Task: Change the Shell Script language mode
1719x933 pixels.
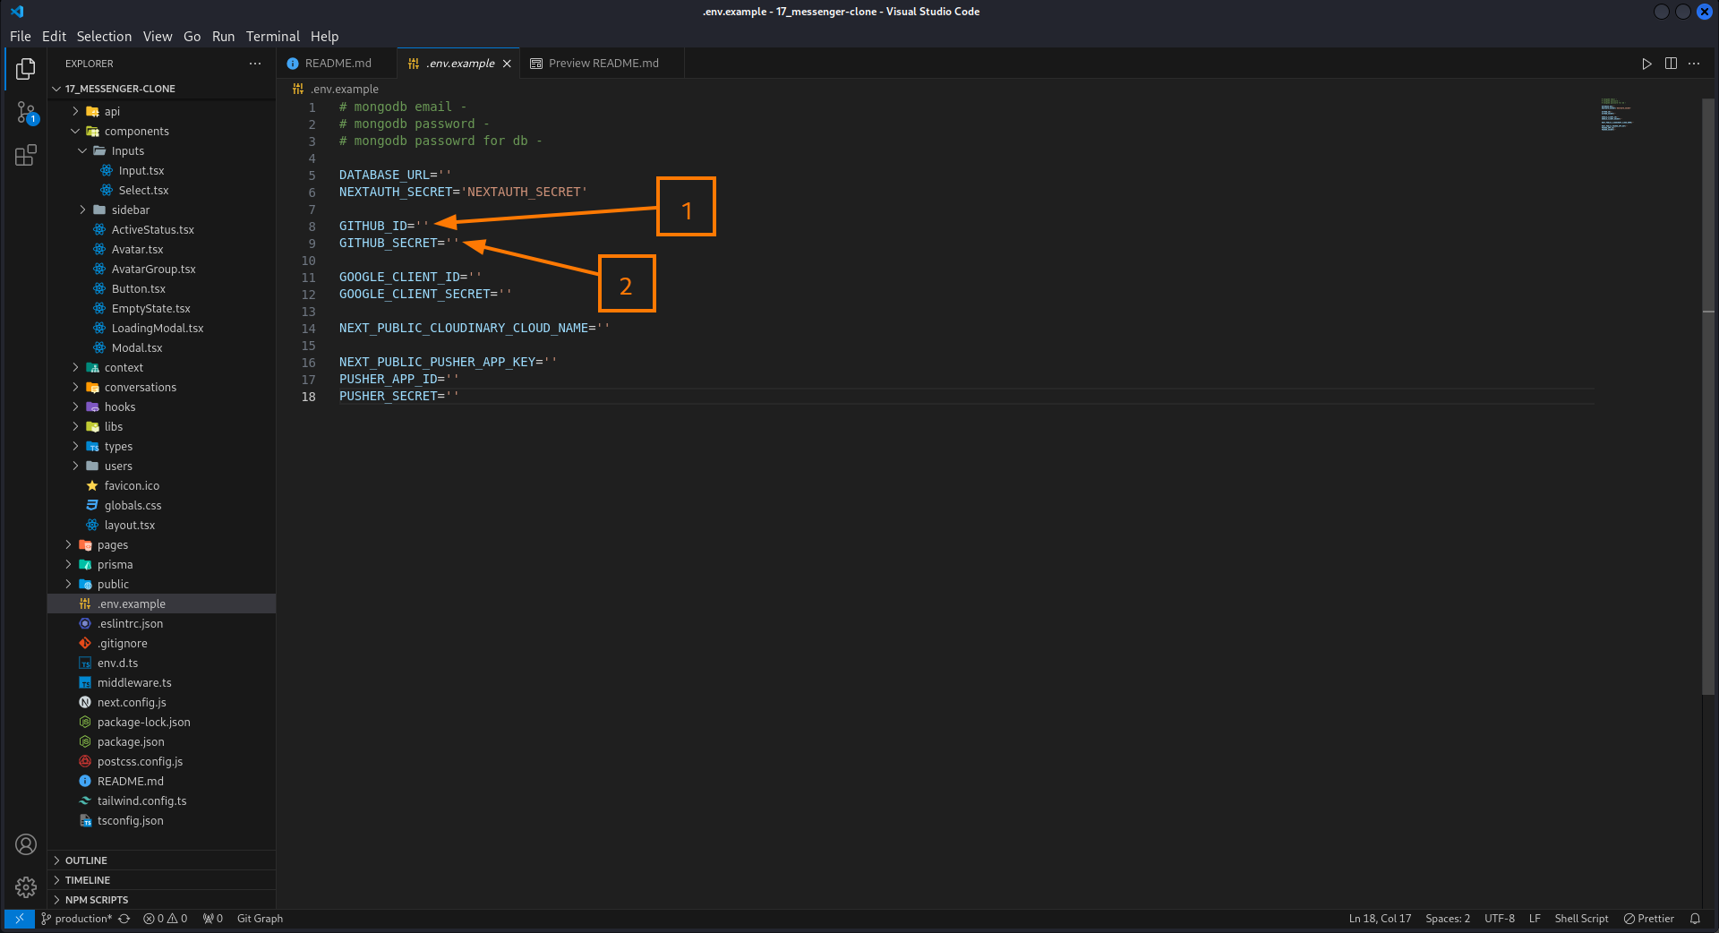Action: click(1580, 919)
